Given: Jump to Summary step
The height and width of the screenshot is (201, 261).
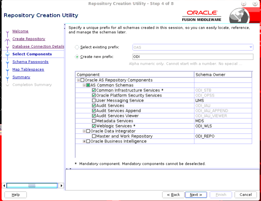Looking at the screenshot, I should pyautogui.click(x=22, y=77).
